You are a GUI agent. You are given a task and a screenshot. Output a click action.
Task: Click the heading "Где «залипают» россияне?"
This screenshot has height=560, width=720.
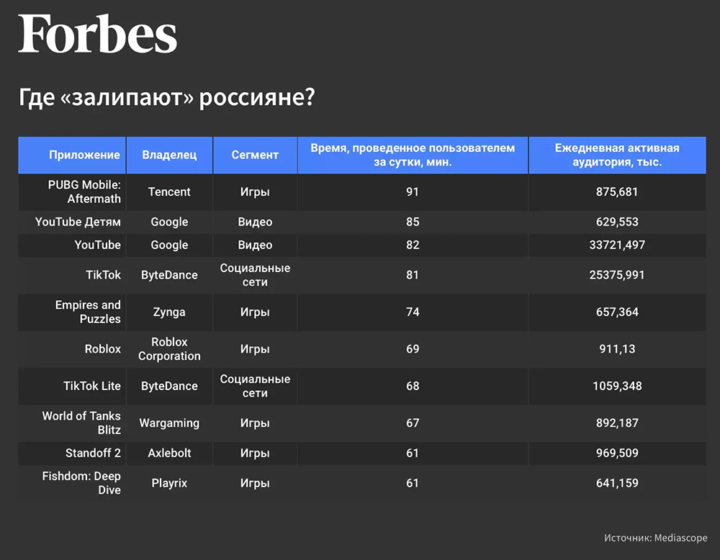167,97
